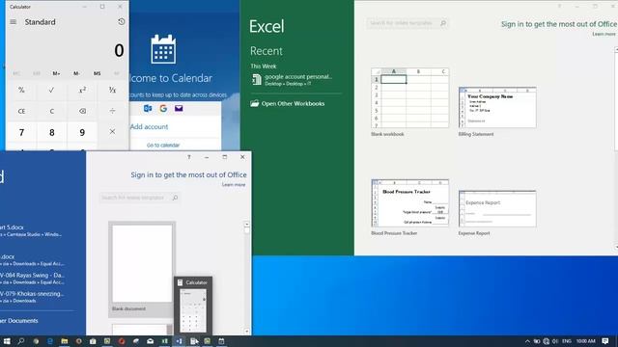Select the mail envelope account icon in Calendar
The height and width of the screenshot is (347, 618).
pos(179,108)
